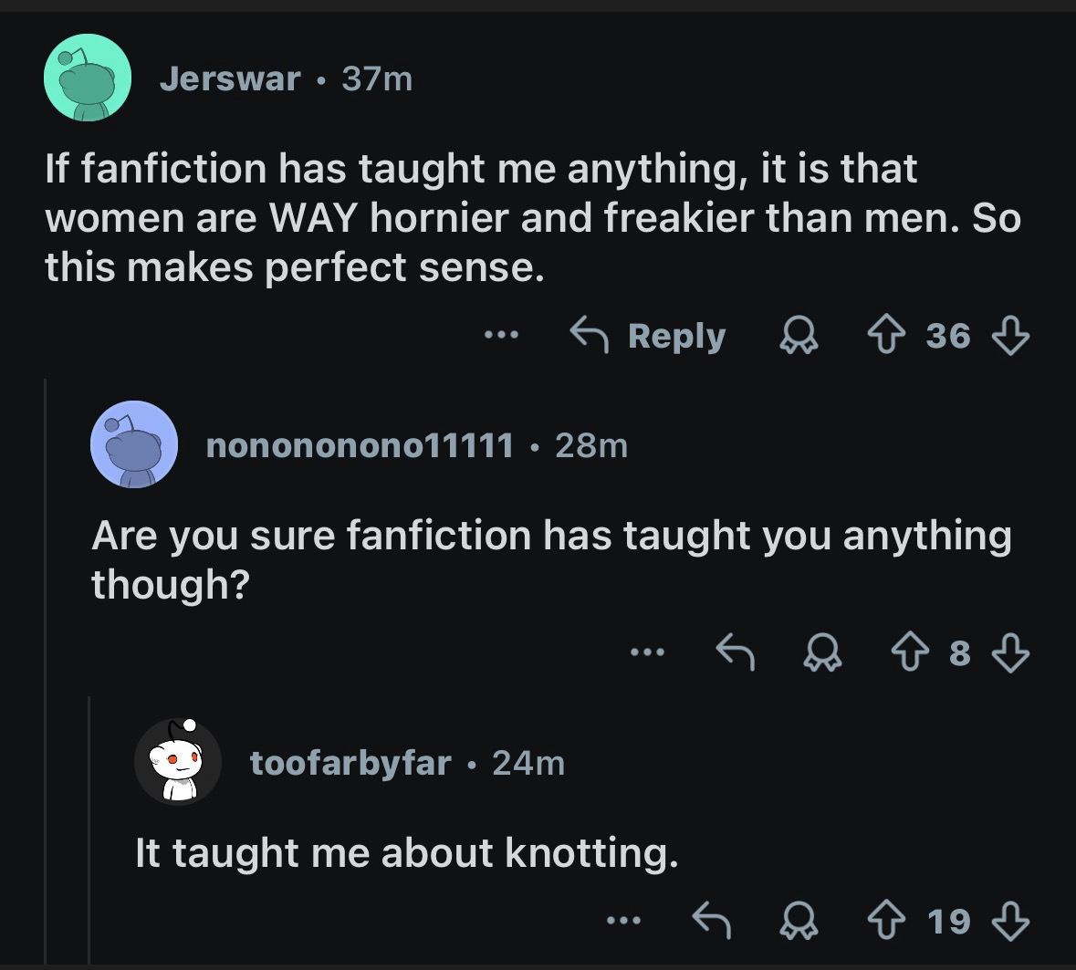This screenshot has height=970, width=1076.
Task: Downvote Jerswar's comment
Action: coord(1009,336)
